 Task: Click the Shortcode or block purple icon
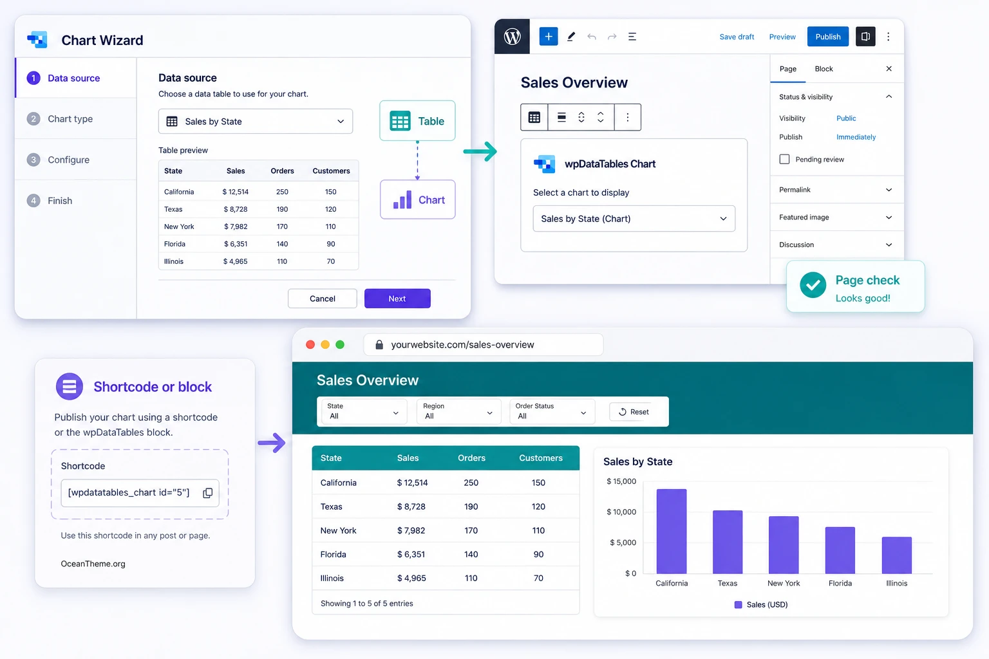click(x=70, y=387)
